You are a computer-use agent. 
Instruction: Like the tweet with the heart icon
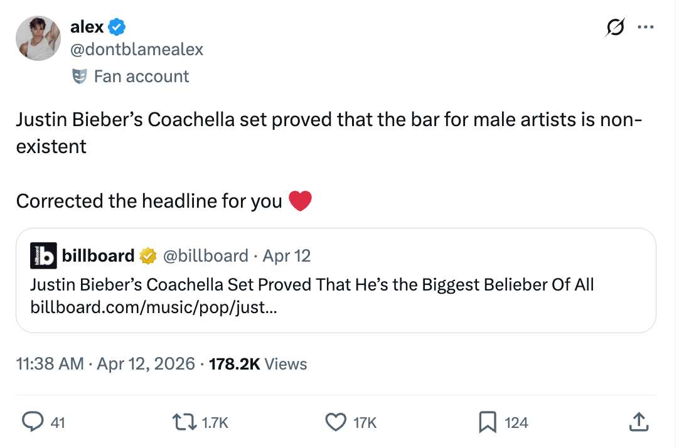336,422
